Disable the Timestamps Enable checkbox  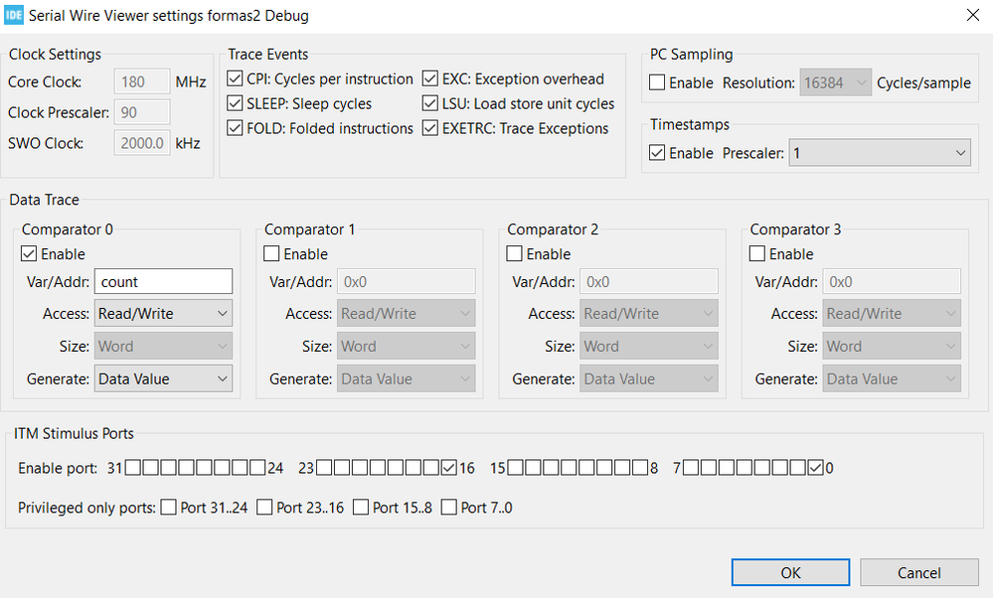(x=657, y=153)
